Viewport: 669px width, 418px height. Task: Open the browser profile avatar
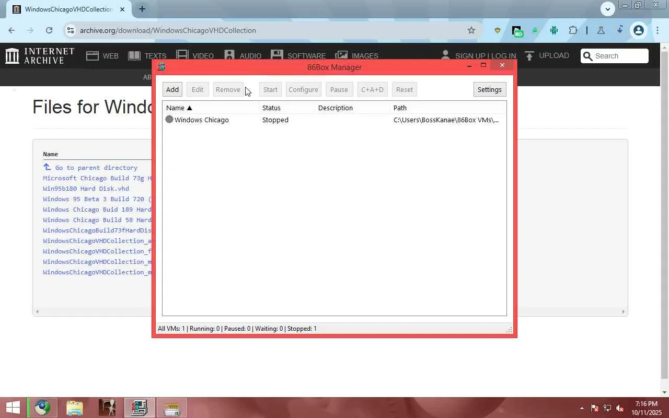(x=638, y=30)
